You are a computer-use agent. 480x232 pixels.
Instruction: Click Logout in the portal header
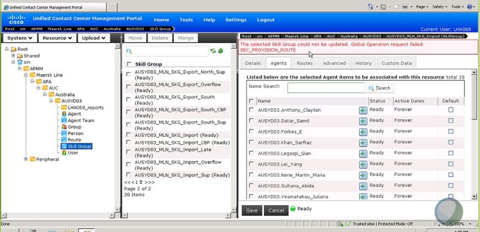265,20
